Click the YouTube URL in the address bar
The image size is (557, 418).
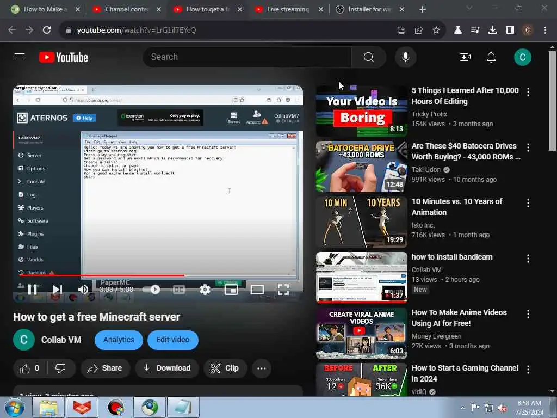[137, 30]
